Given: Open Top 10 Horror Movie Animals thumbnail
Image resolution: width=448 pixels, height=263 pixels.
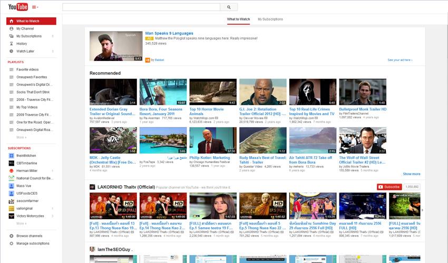Looking at the screenshot, I should click(213, 92).
